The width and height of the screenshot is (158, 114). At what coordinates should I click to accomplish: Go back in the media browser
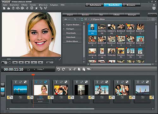[x=66, y=19]
